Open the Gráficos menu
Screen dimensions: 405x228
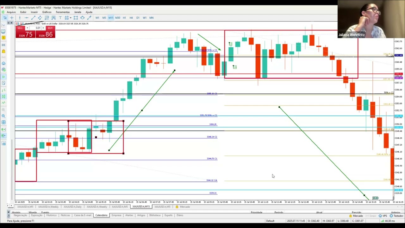tap(47, 12)
